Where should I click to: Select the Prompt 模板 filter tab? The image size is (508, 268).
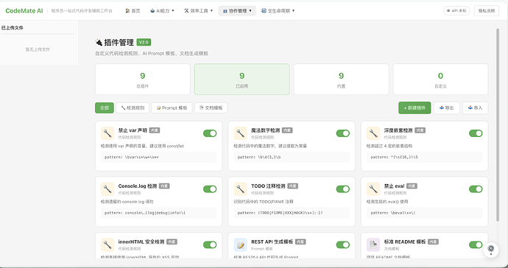pyautogui.click(x=172, y=108)
